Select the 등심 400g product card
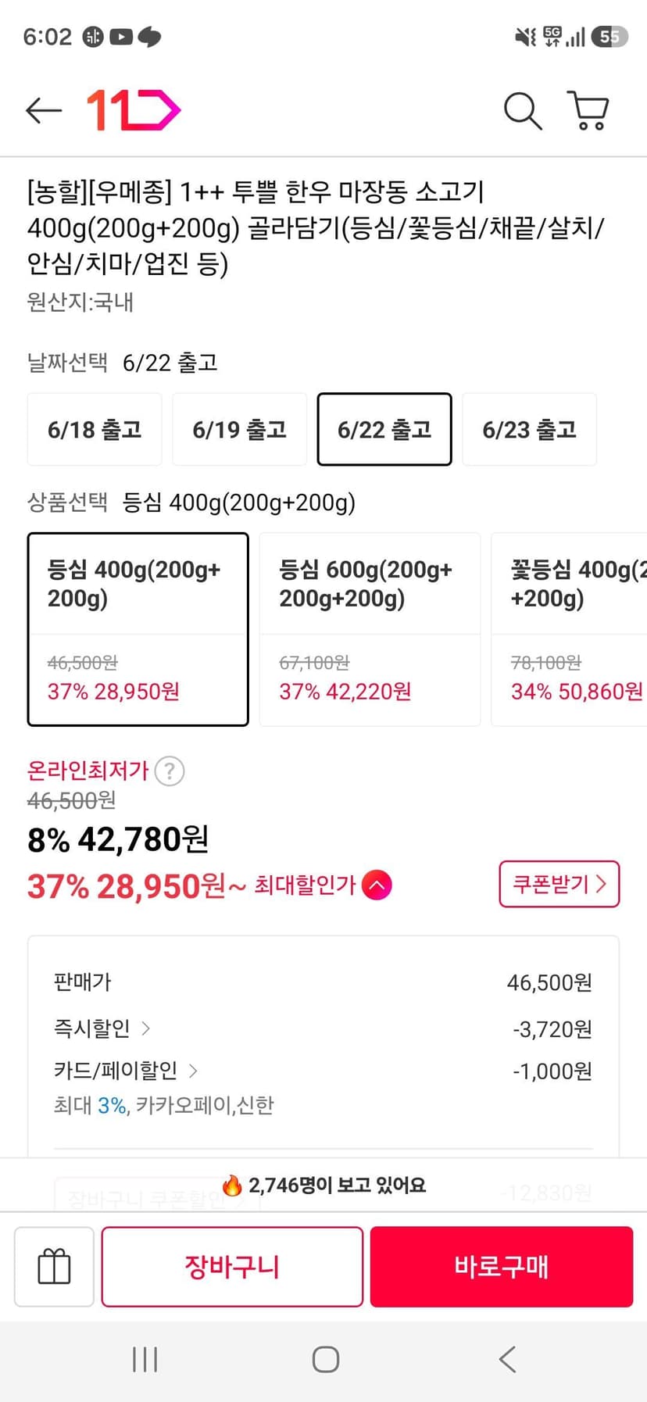This screenshot has width=647, height=1402. point(138,629)
